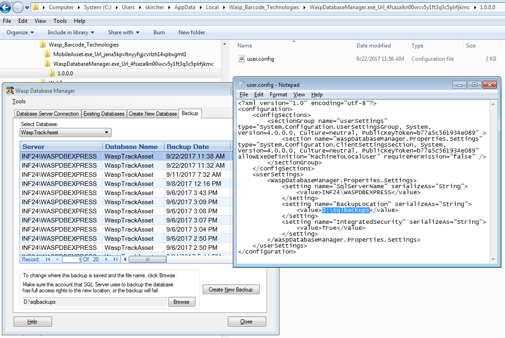This screenshot has width=505, height=338.
Task: Click the backup grid horizontal scrollbar thumb
Action: (147, 259)
